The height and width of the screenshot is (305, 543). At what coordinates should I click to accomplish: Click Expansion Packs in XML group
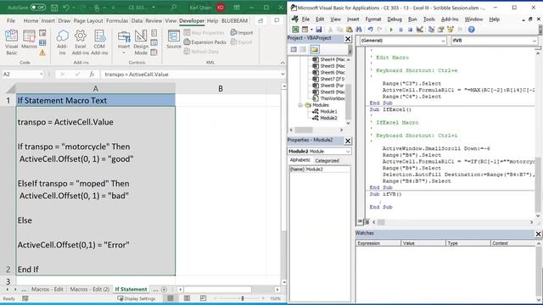(205, 42)
